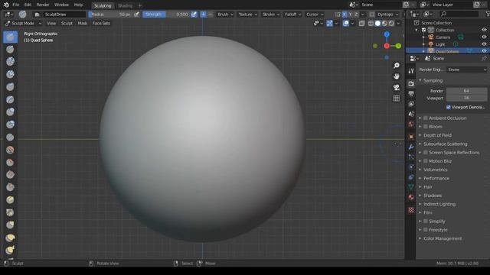The image size is (490, 275).
Task: Select the Clay Thumb brush tool
Action: pos(10,86)
